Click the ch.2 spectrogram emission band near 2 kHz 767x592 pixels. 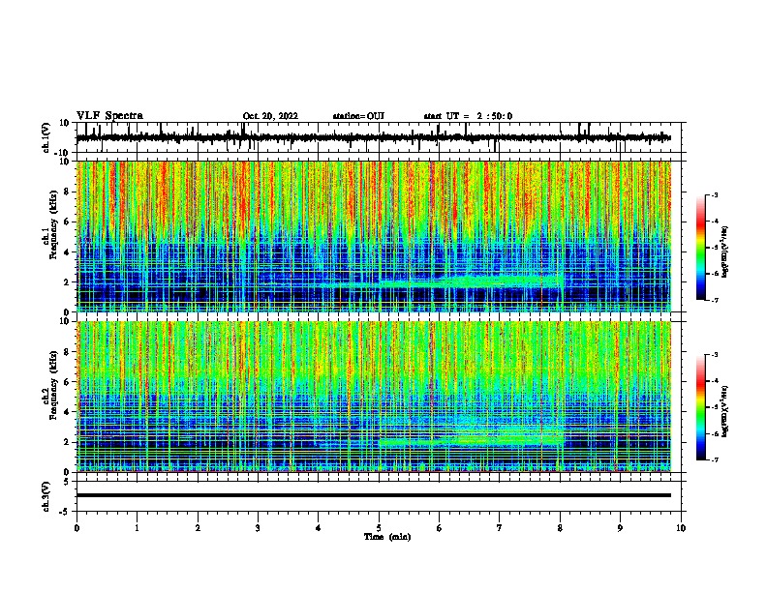coord(471,440)
